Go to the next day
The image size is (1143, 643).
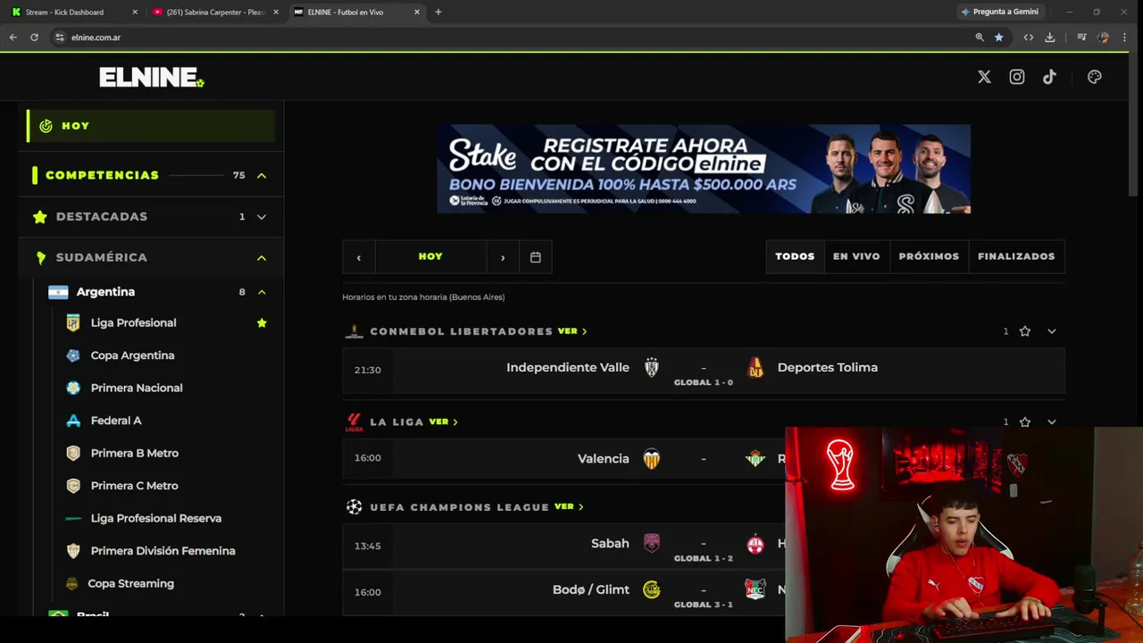click(x=503, y=257)
